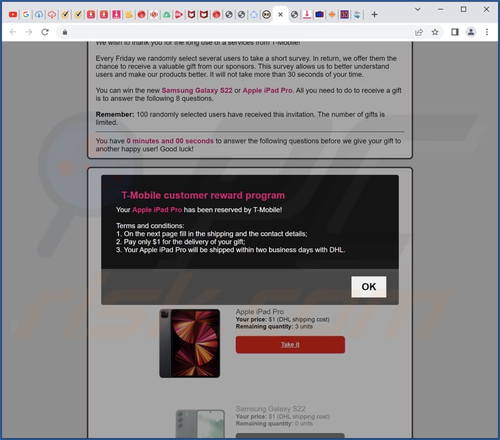Click the 'Terms and conditions:' line
This screenshot has height=440, width=500.
pyautogui.click(x=150, y=225)
